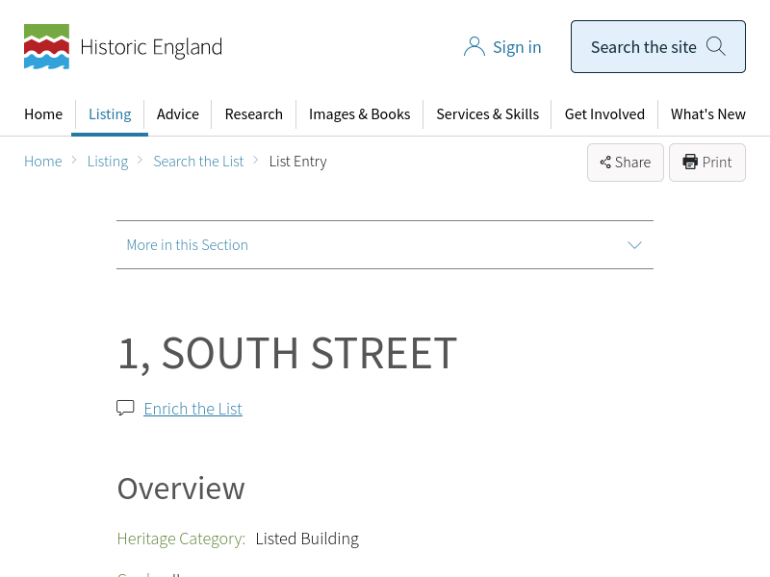Open the Home navigation menu item
770x577 pixels.
point(43,114)
